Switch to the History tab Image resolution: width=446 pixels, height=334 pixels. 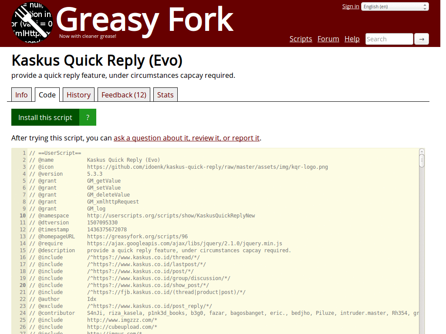point(78,95)
